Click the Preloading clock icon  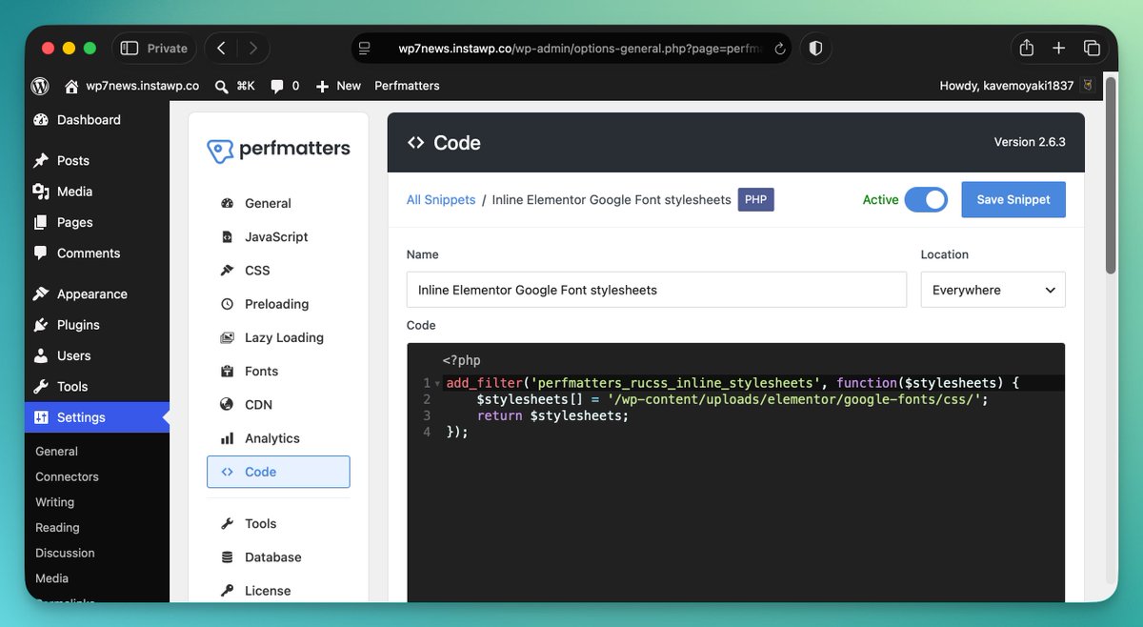[227, 304]
